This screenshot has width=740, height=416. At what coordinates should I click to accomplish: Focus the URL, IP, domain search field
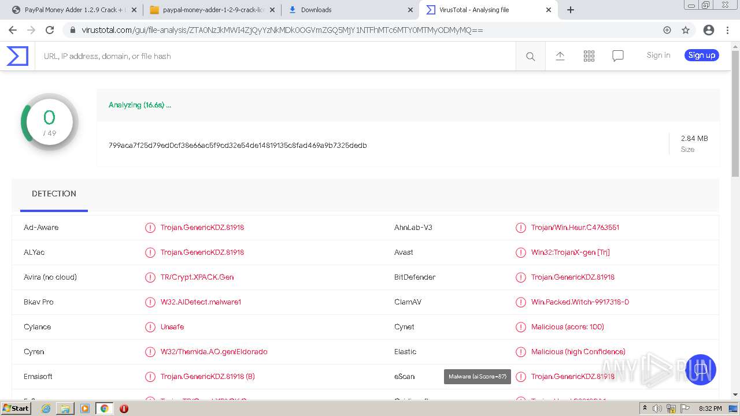coord(275,56)
